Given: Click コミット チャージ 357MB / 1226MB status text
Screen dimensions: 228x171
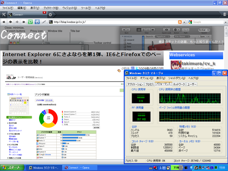Looking at the screenshot, I should (192, 161).
